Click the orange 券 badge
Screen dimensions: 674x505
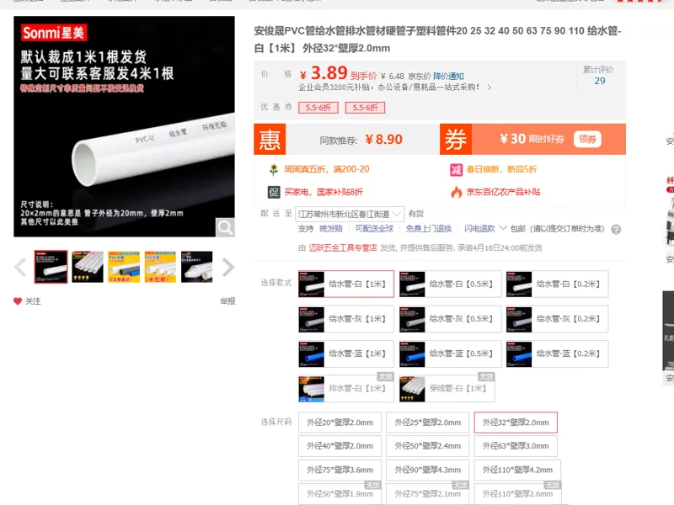click(456, 139)
